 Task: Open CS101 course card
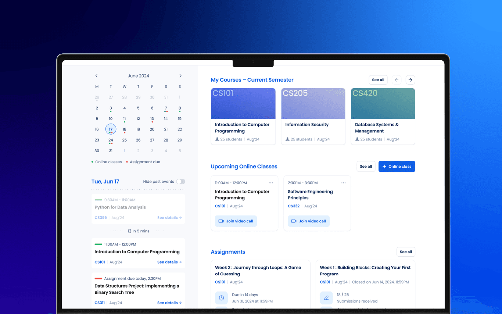(x=243, y=116)
